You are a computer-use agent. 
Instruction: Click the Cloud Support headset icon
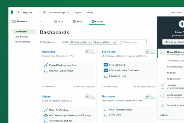point(162,96)
